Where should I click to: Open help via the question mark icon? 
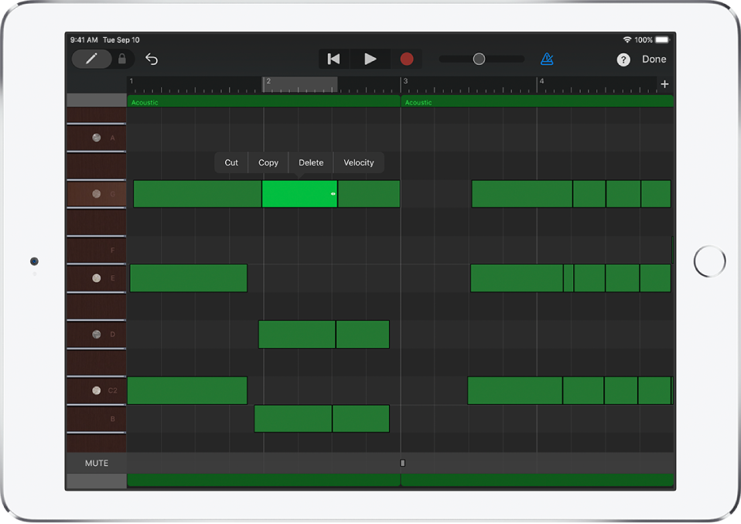(623, 60)
